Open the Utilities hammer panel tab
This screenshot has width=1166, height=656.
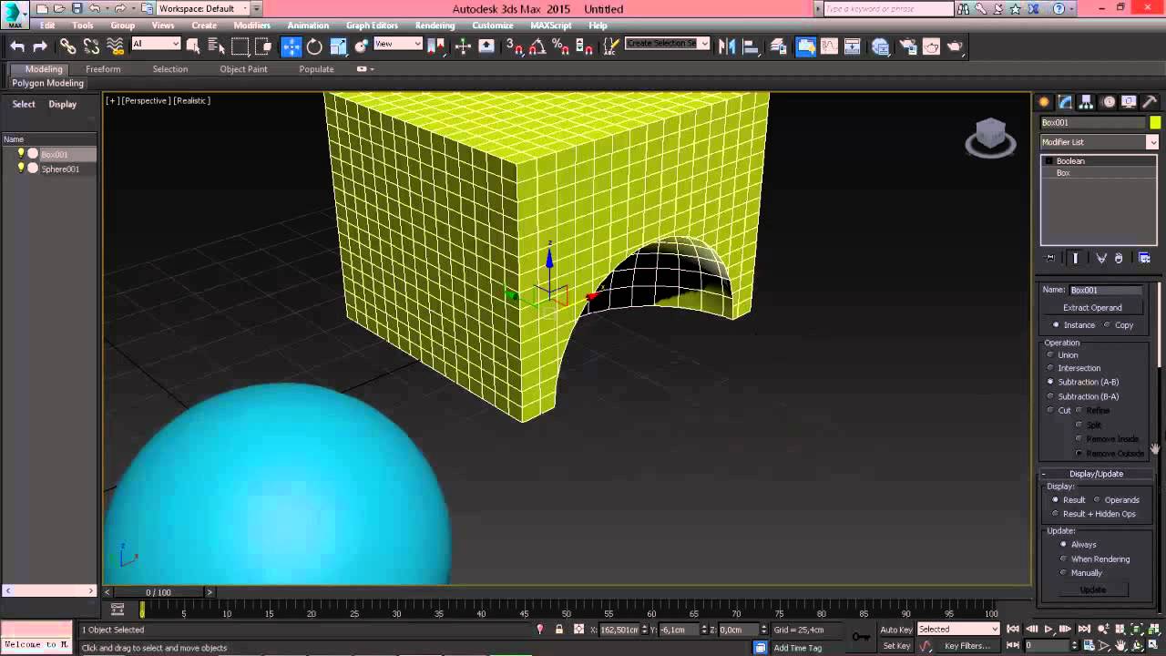coord(1150,102)
